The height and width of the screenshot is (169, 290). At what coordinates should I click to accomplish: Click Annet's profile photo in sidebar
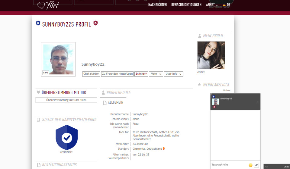click(x=211, y=55)
